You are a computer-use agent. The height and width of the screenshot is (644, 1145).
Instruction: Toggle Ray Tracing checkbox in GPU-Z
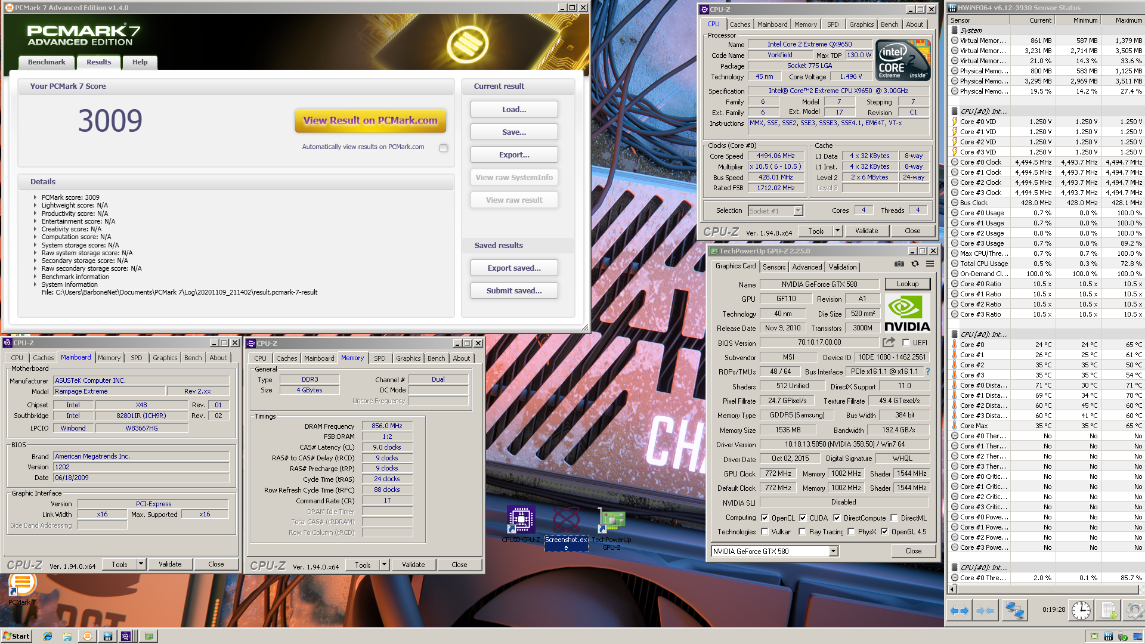802,532
